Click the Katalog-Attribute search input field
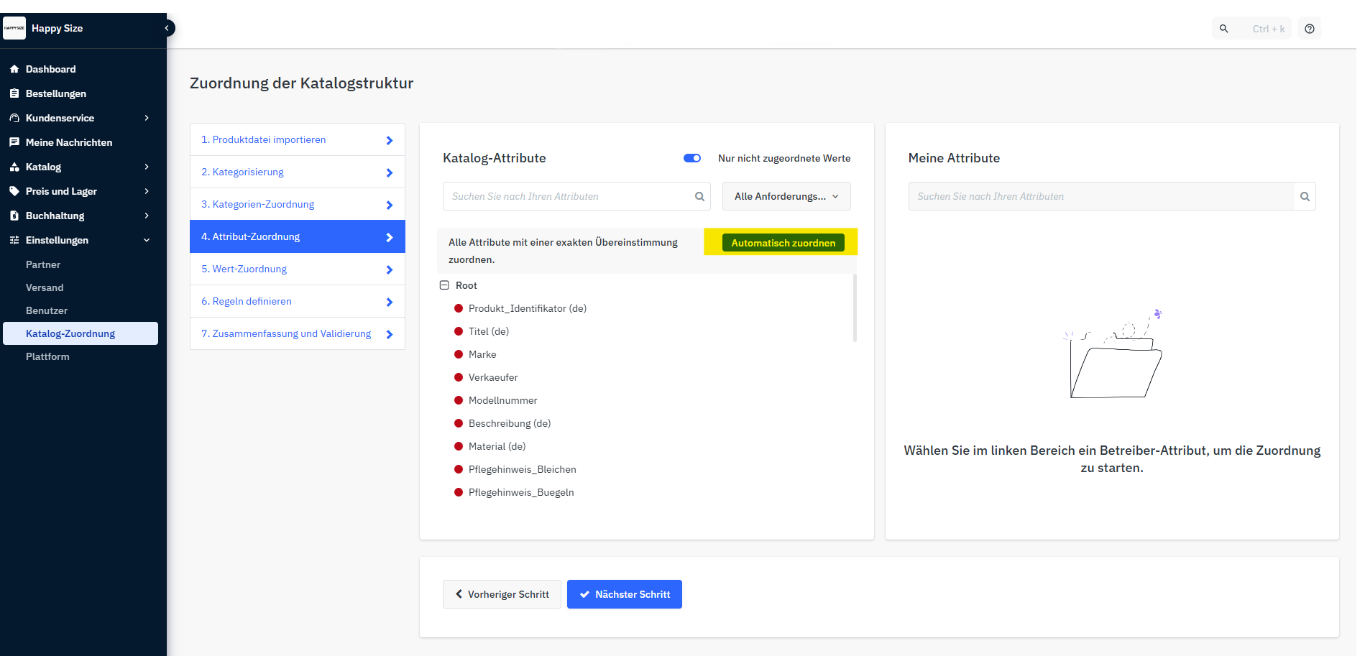1365x656 pixels. tap(568, 196)
